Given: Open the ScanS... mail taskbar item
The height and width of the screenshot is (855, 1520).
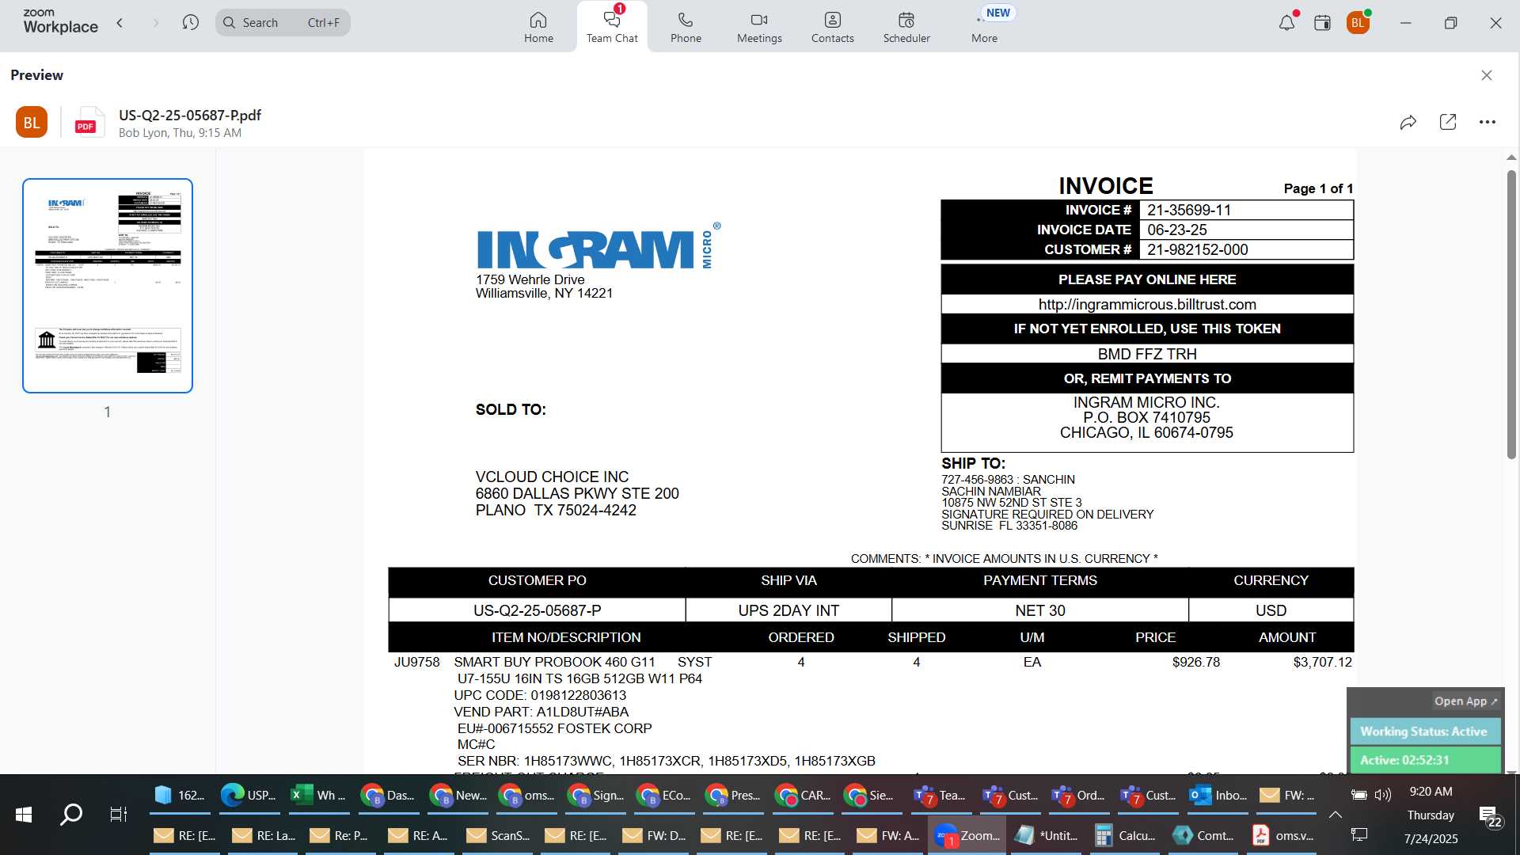Looking at the screenshot, I should (x=498, y=835).
